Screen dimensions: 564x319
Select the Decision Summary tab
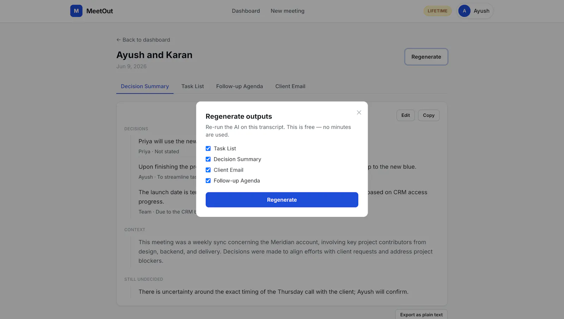[x=145, y=86]
